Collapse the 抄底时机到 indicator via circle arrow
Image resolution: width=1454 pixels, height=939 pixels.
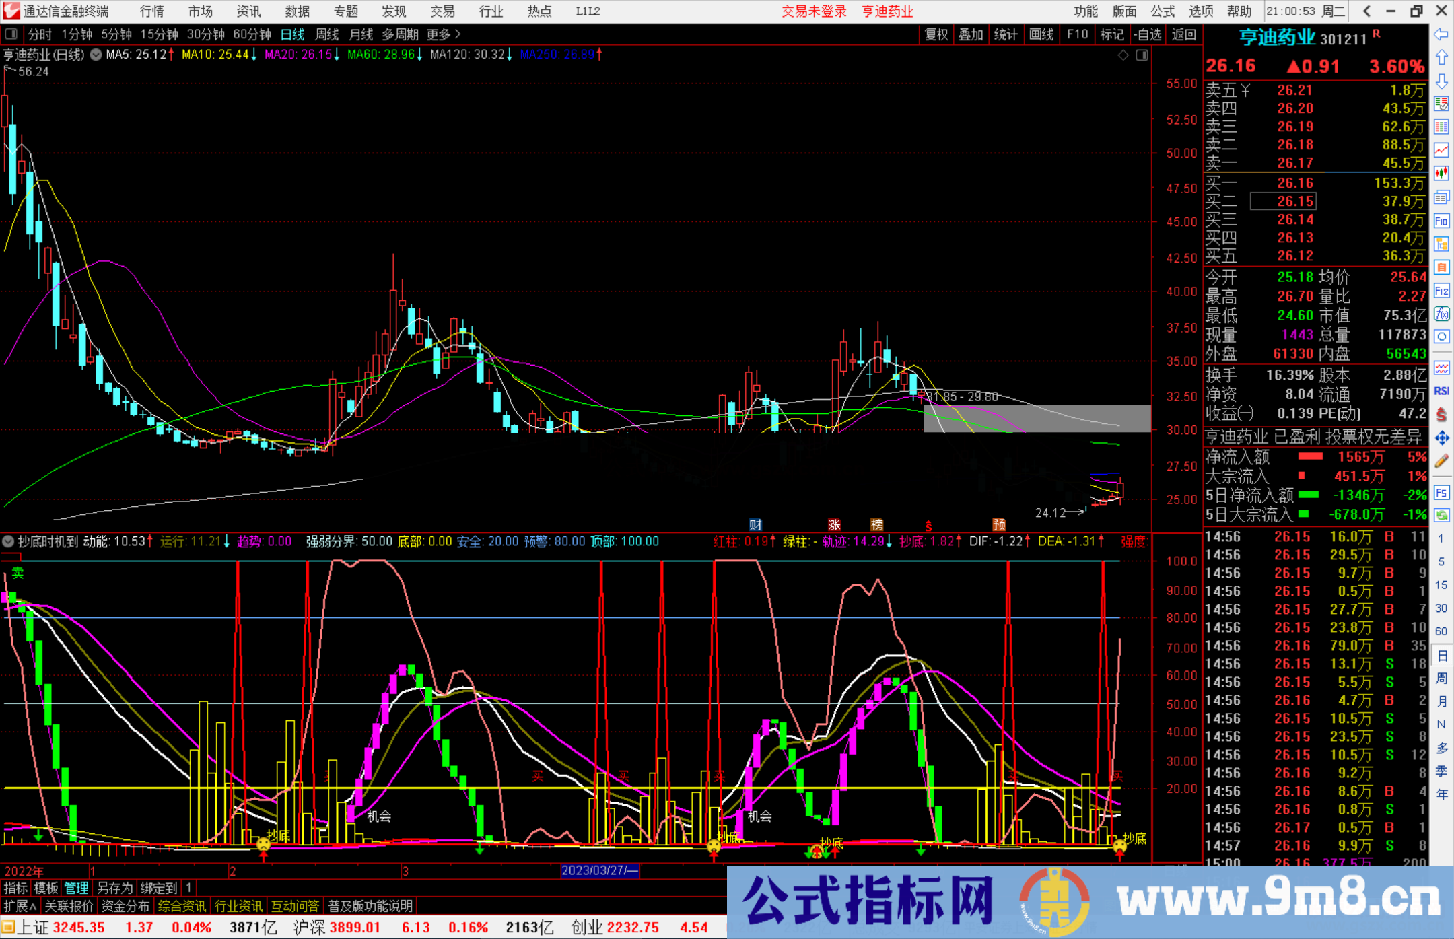[8, 542]
